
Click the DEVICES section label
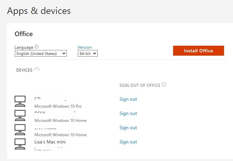coord(24,70)
